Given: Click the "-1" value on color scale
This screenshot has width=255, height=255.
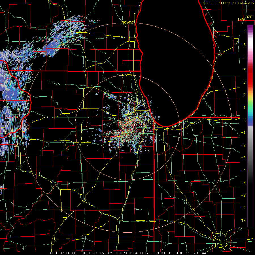Looking at the screenshot, I should click(243, 133).
